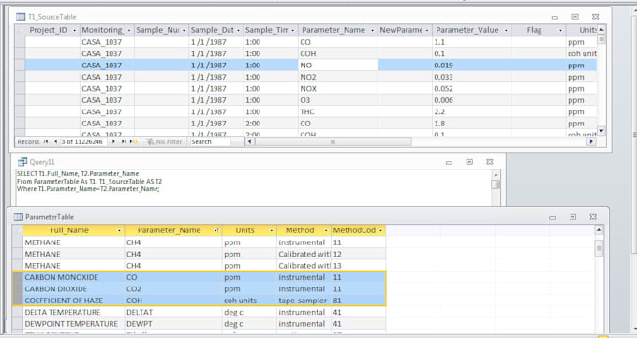The width and height of the screenshot is (637, 338).
Task: Click scroll right arrow in T1_SourceTable
Action: click(591, 141)
